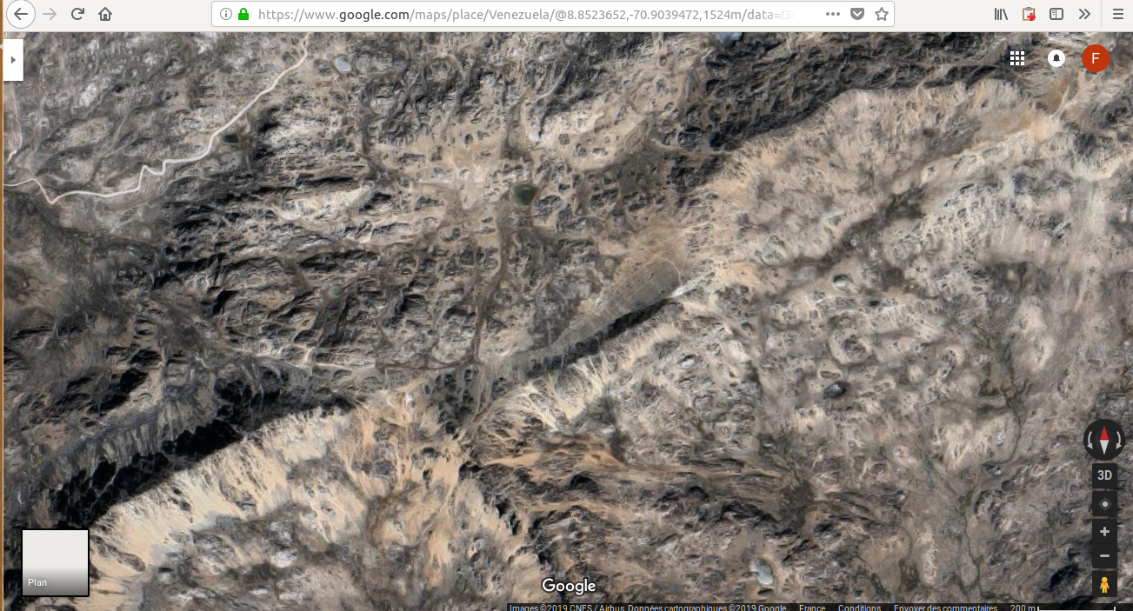
Task: Open Google notifications bell
Action: point(1056,58)
